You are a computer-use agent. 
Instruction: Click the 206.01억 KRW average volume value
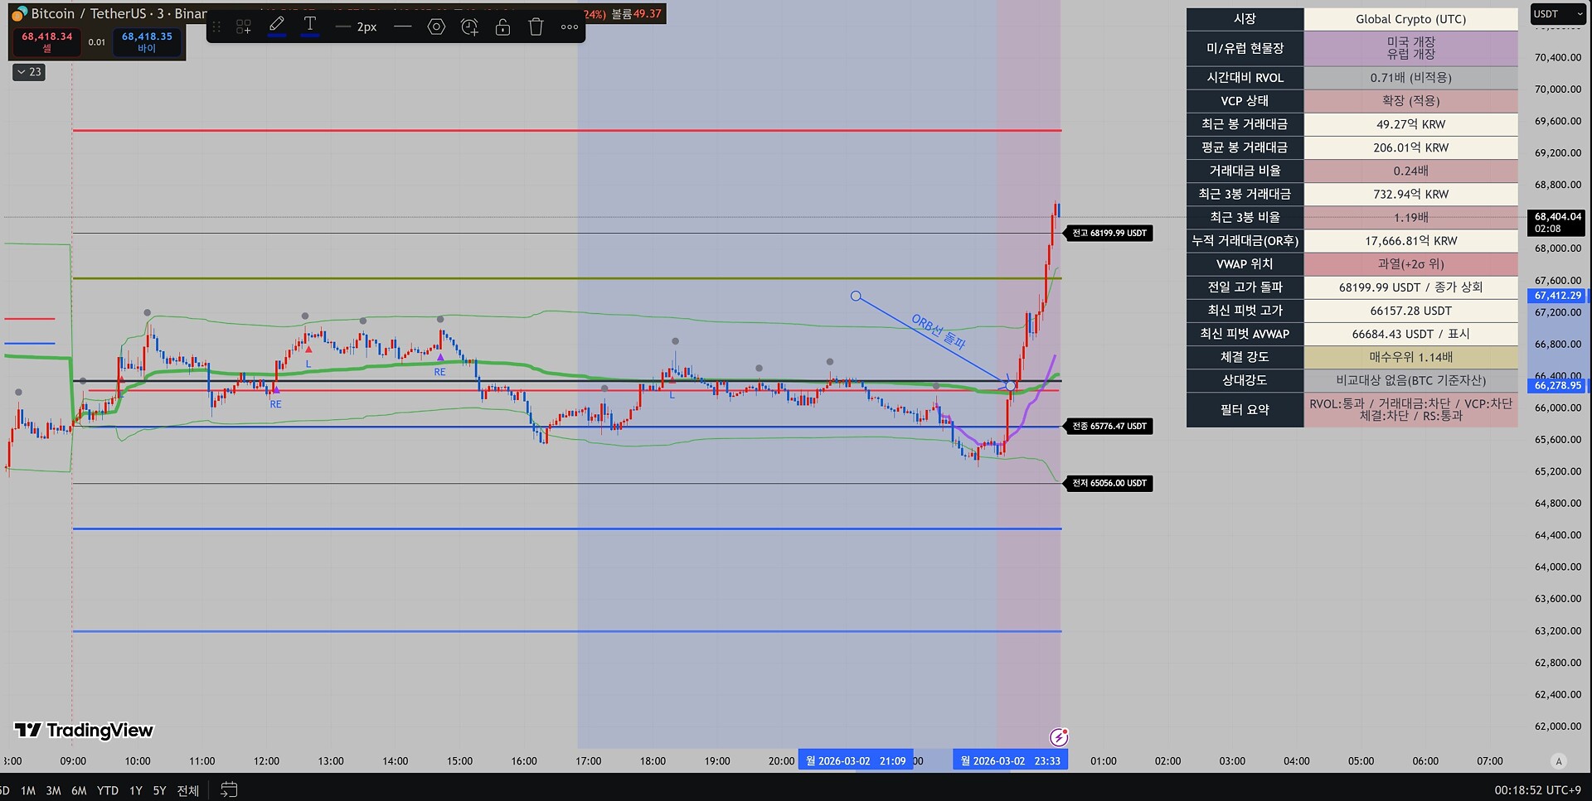(1410, 147)
